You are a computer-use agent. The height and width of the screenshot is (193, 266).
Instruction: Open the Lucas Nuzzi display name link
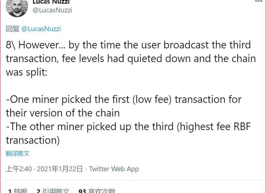pyautogui.click(x=51, y=2)
